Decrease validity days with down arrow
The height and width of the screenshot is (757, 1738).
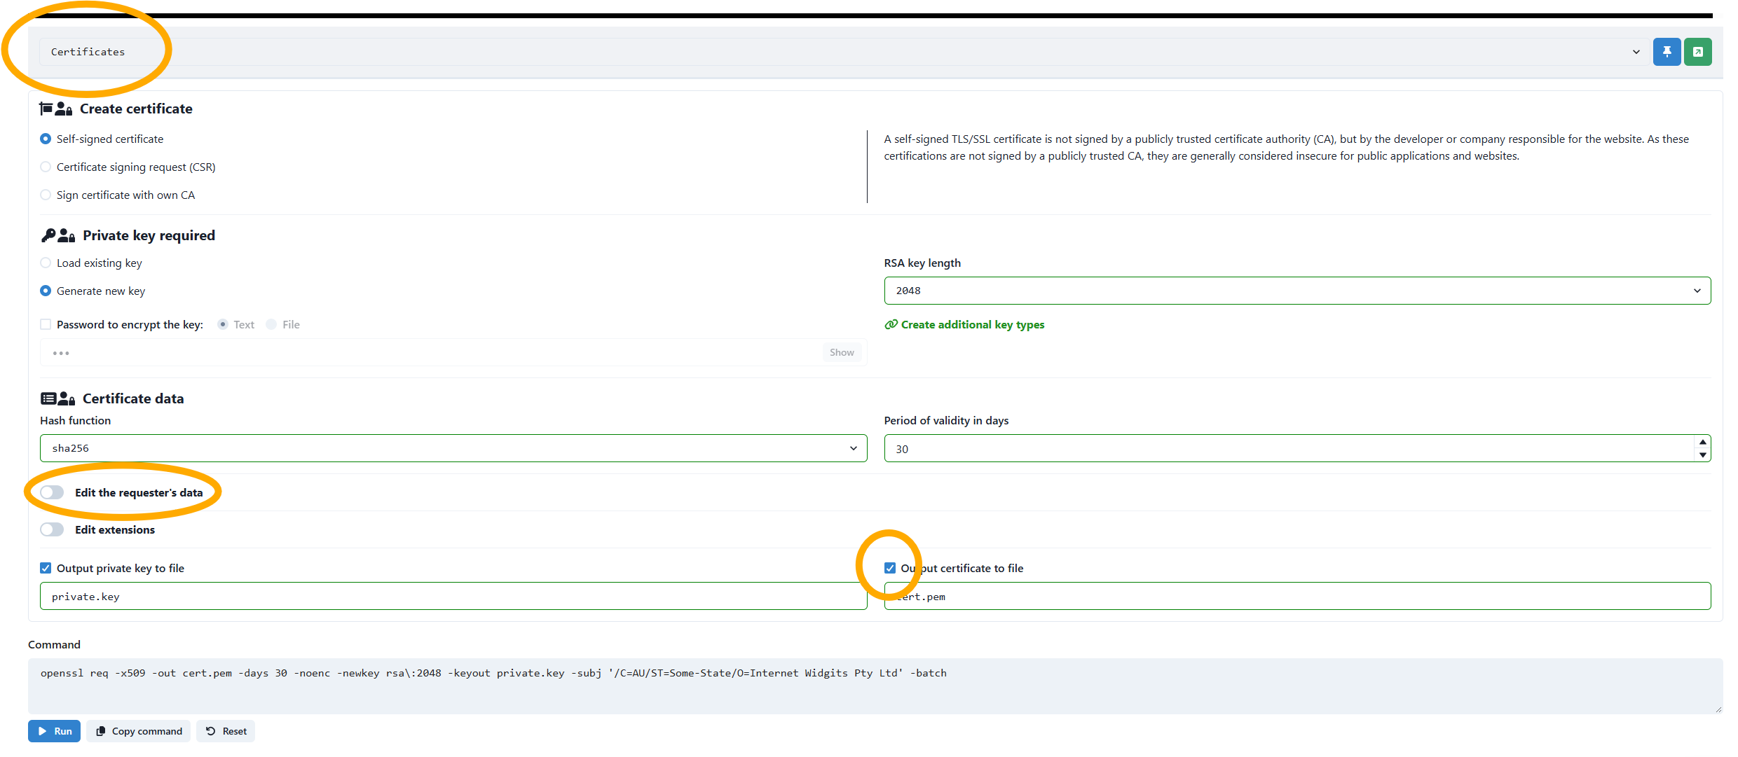(1702, 455)
